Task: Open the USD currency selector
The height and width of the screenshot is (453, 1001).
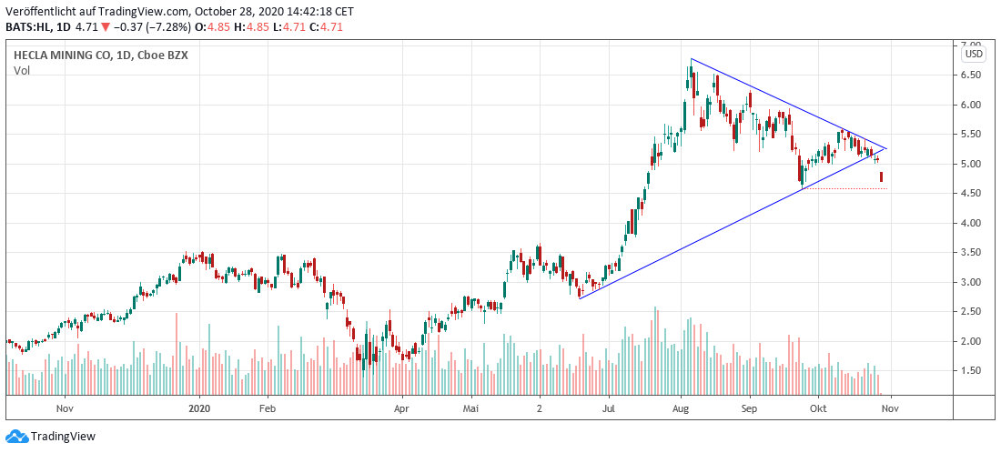Action: click(974, 54)
